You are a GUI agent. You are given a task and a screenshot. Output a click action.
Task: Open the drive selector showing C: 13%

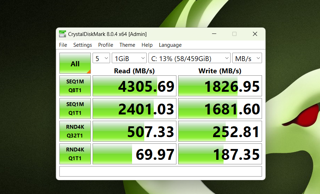click(189, 58)
